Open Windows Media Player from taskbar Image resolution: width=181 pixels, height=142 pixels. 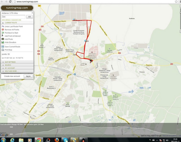click(30, 140)
